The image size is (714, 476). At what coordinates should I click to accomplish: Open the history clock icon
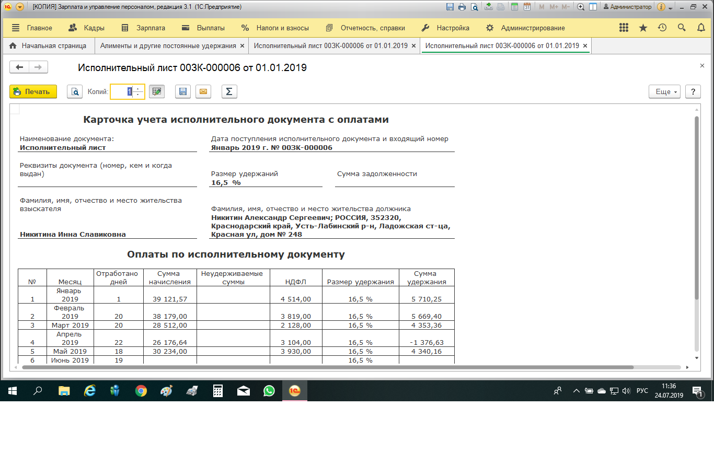coord(662,28)
